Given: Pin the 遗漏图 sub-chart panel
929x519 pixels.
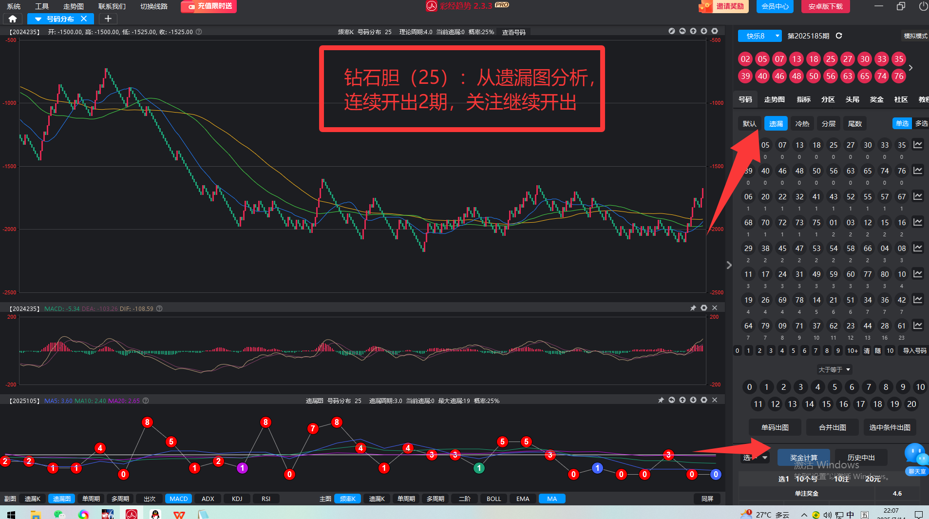Looking at the screenshot, I should click(x=661, y=400).
